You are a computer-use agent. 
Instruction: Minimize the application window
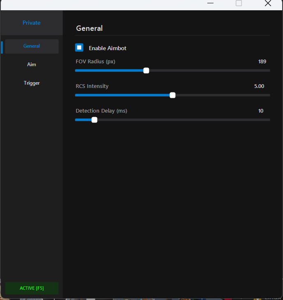(x=211, y=3)
